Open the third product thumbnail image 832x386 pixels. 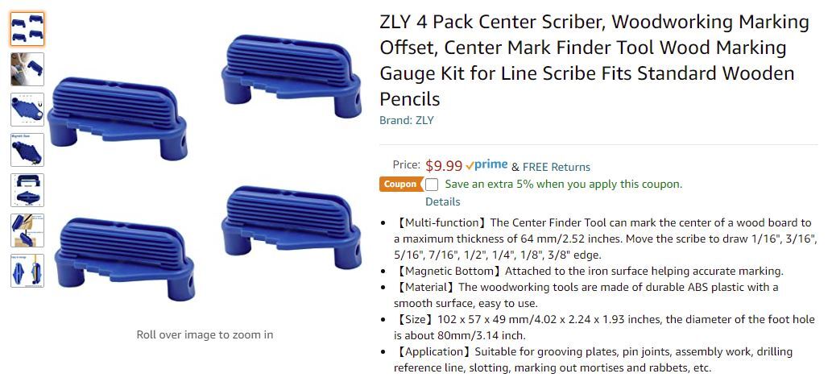click(27, 110)
